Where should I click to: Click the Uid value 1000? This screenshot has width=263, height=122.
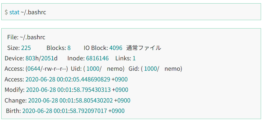93,69
